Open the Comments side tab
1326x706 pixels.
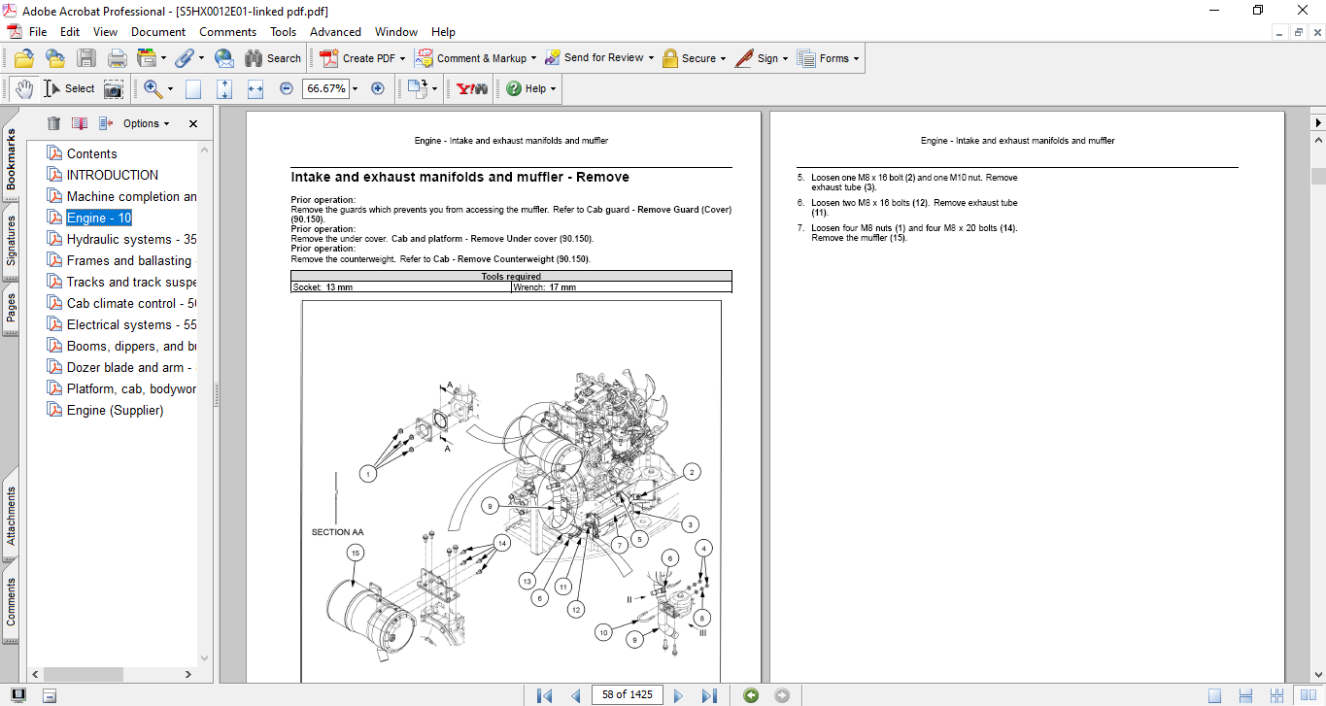coord(11,601)
